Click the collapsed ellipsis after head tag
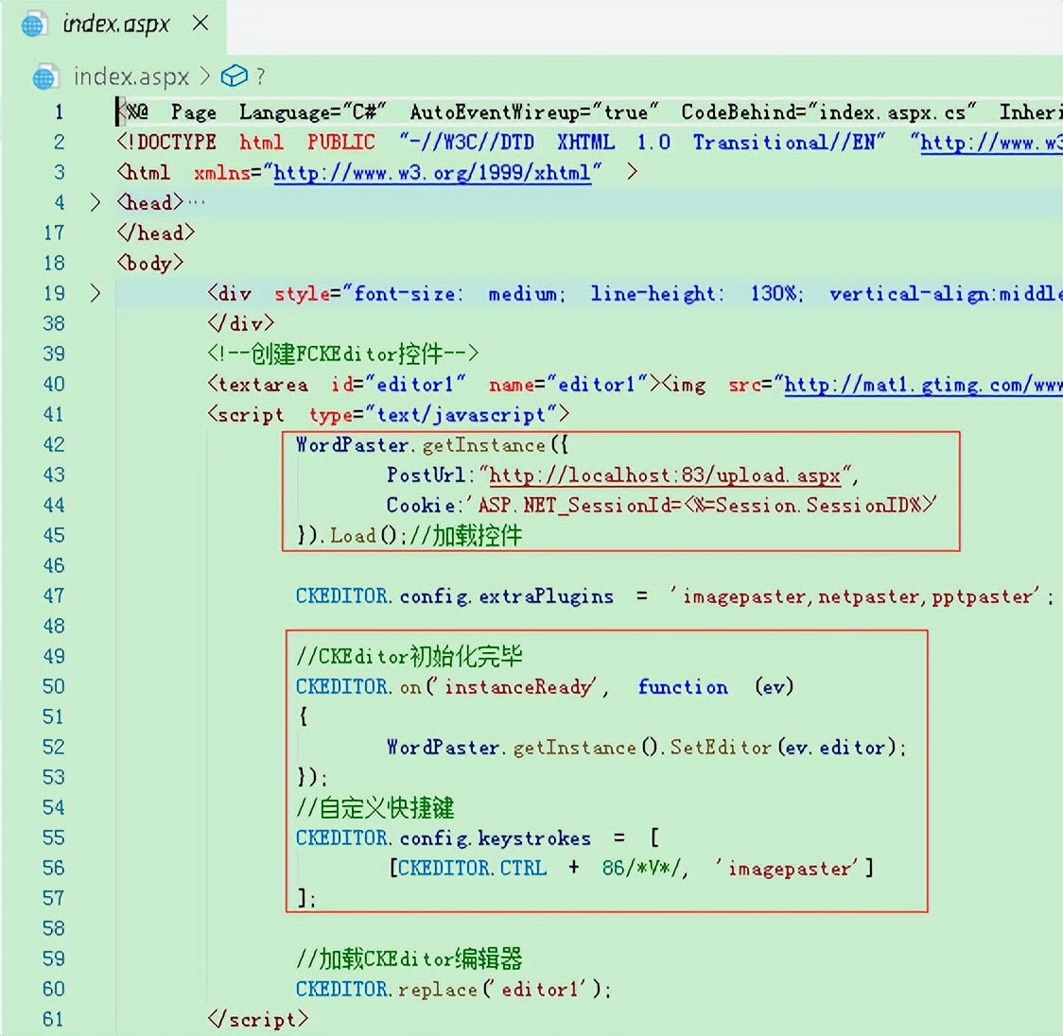Viewport: 1063px width, 1036px height. [x=197, y=202]
